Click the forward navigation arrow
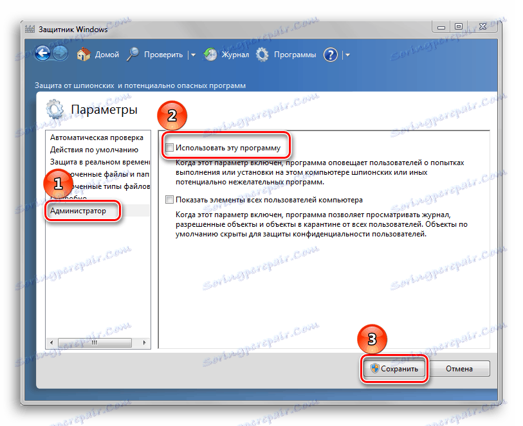Image resolution: width=523 pixels, height=426 pixels. 60,54
